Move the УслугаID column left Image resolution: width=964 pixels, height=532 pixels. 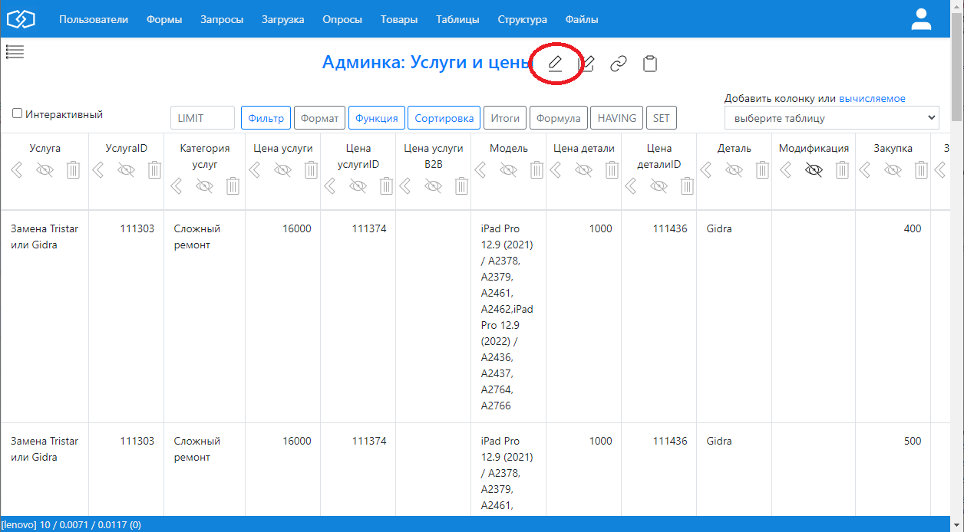(x=98, y=170)
